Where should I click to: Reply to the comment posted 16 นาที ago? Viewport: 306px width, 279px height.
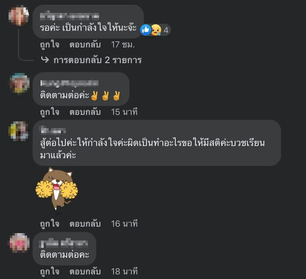coord(85,224)
